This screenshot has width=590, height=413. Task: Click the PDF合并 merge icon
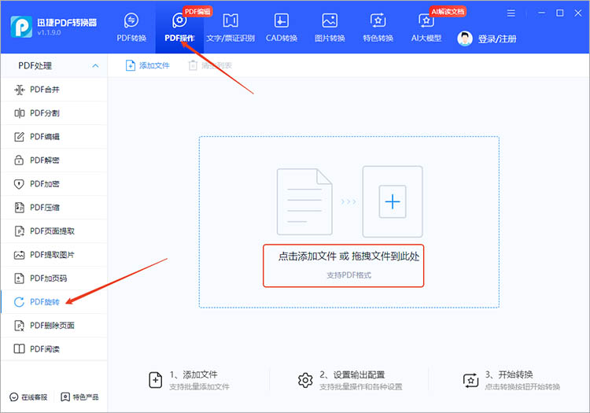point(19,90)
